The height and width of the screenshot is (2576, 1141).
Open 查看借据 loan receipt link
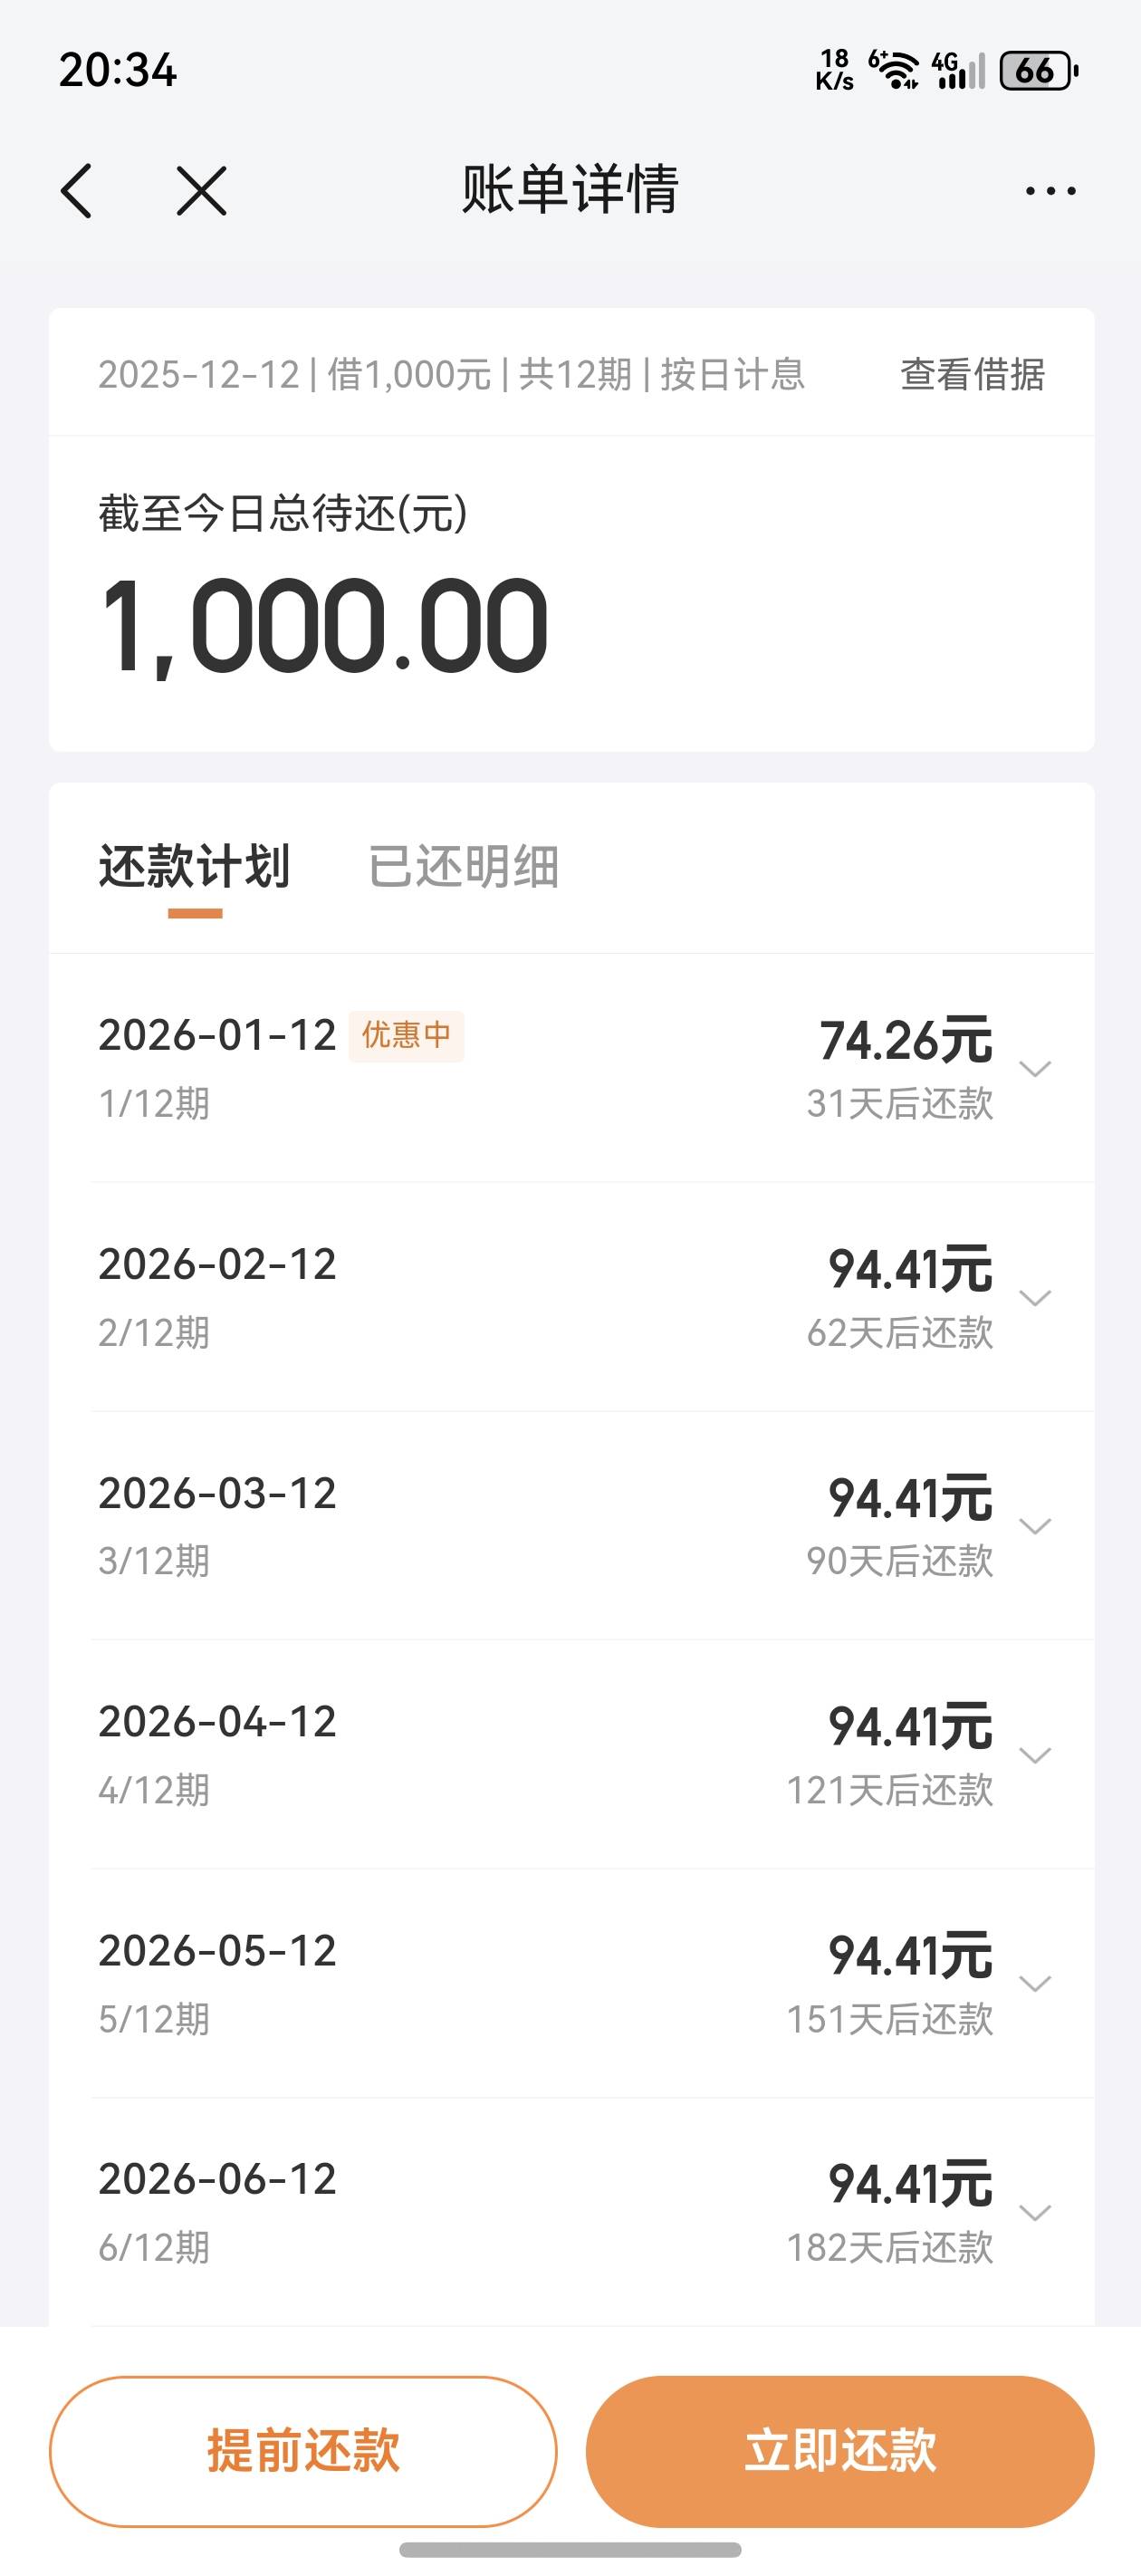point(972,375)
